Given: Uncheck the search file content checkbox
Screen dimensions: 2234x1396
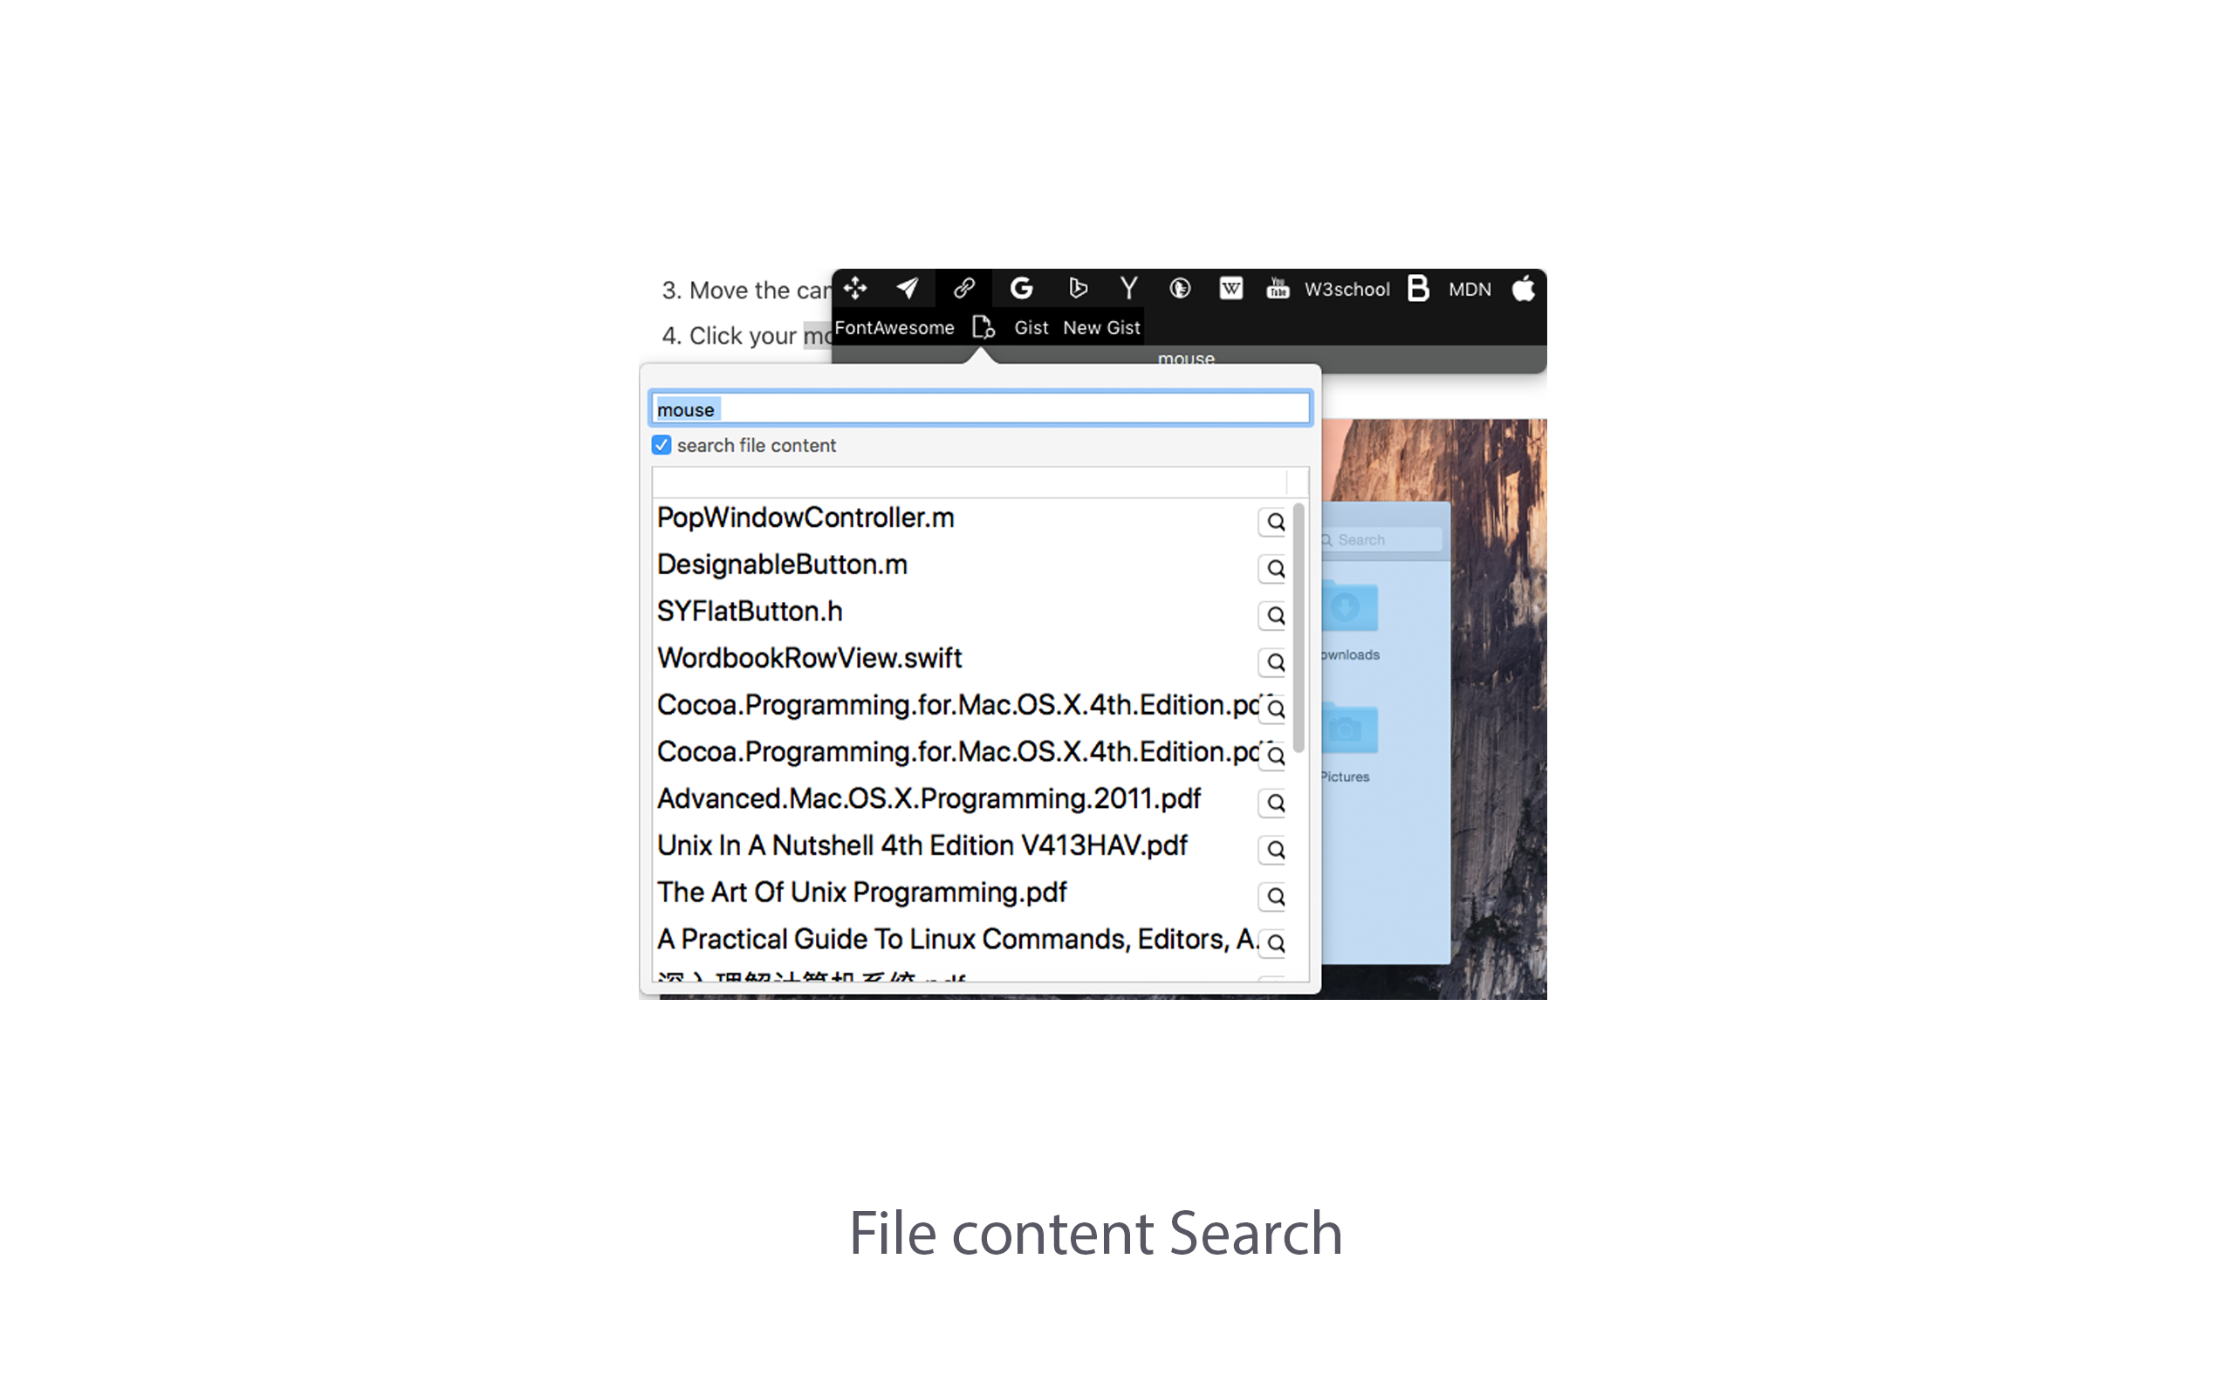Looking at the screenshot, I should (x=661, y=445).
